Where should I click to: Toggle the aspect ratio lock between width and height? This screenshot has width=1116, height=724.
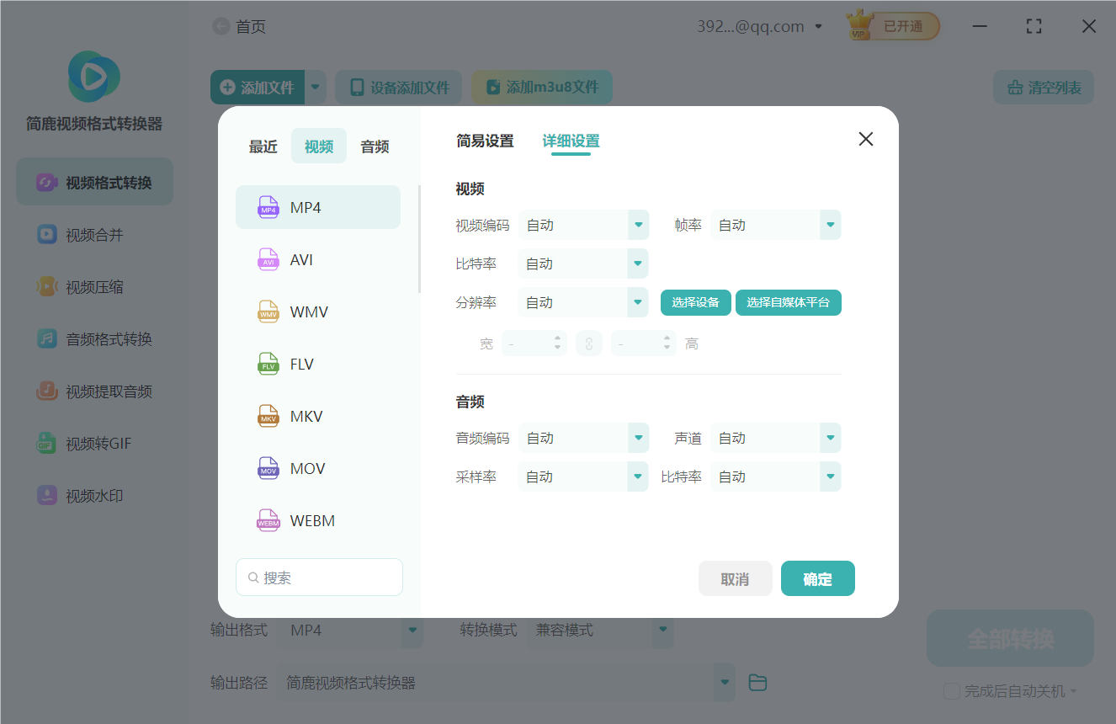pyautogui.click(x=589, y=343)
